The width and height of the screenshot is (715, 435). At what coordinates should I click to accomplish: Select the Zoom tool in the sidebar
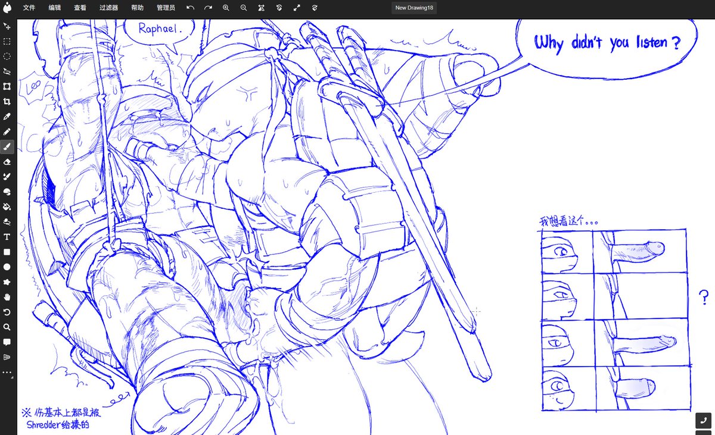pos(8,327)
